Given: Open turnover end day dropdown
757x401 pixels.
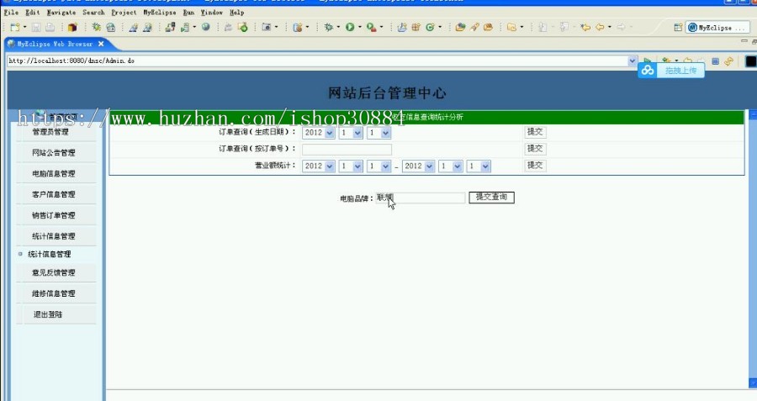Looking at the screenshot, I should (x=485, y=166).
